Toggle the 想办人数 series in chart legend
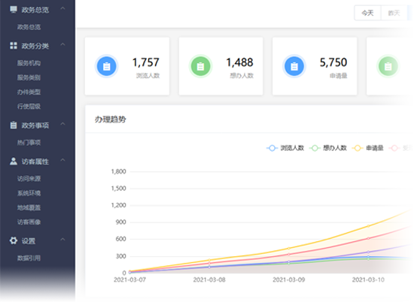 tap(328, 148)
